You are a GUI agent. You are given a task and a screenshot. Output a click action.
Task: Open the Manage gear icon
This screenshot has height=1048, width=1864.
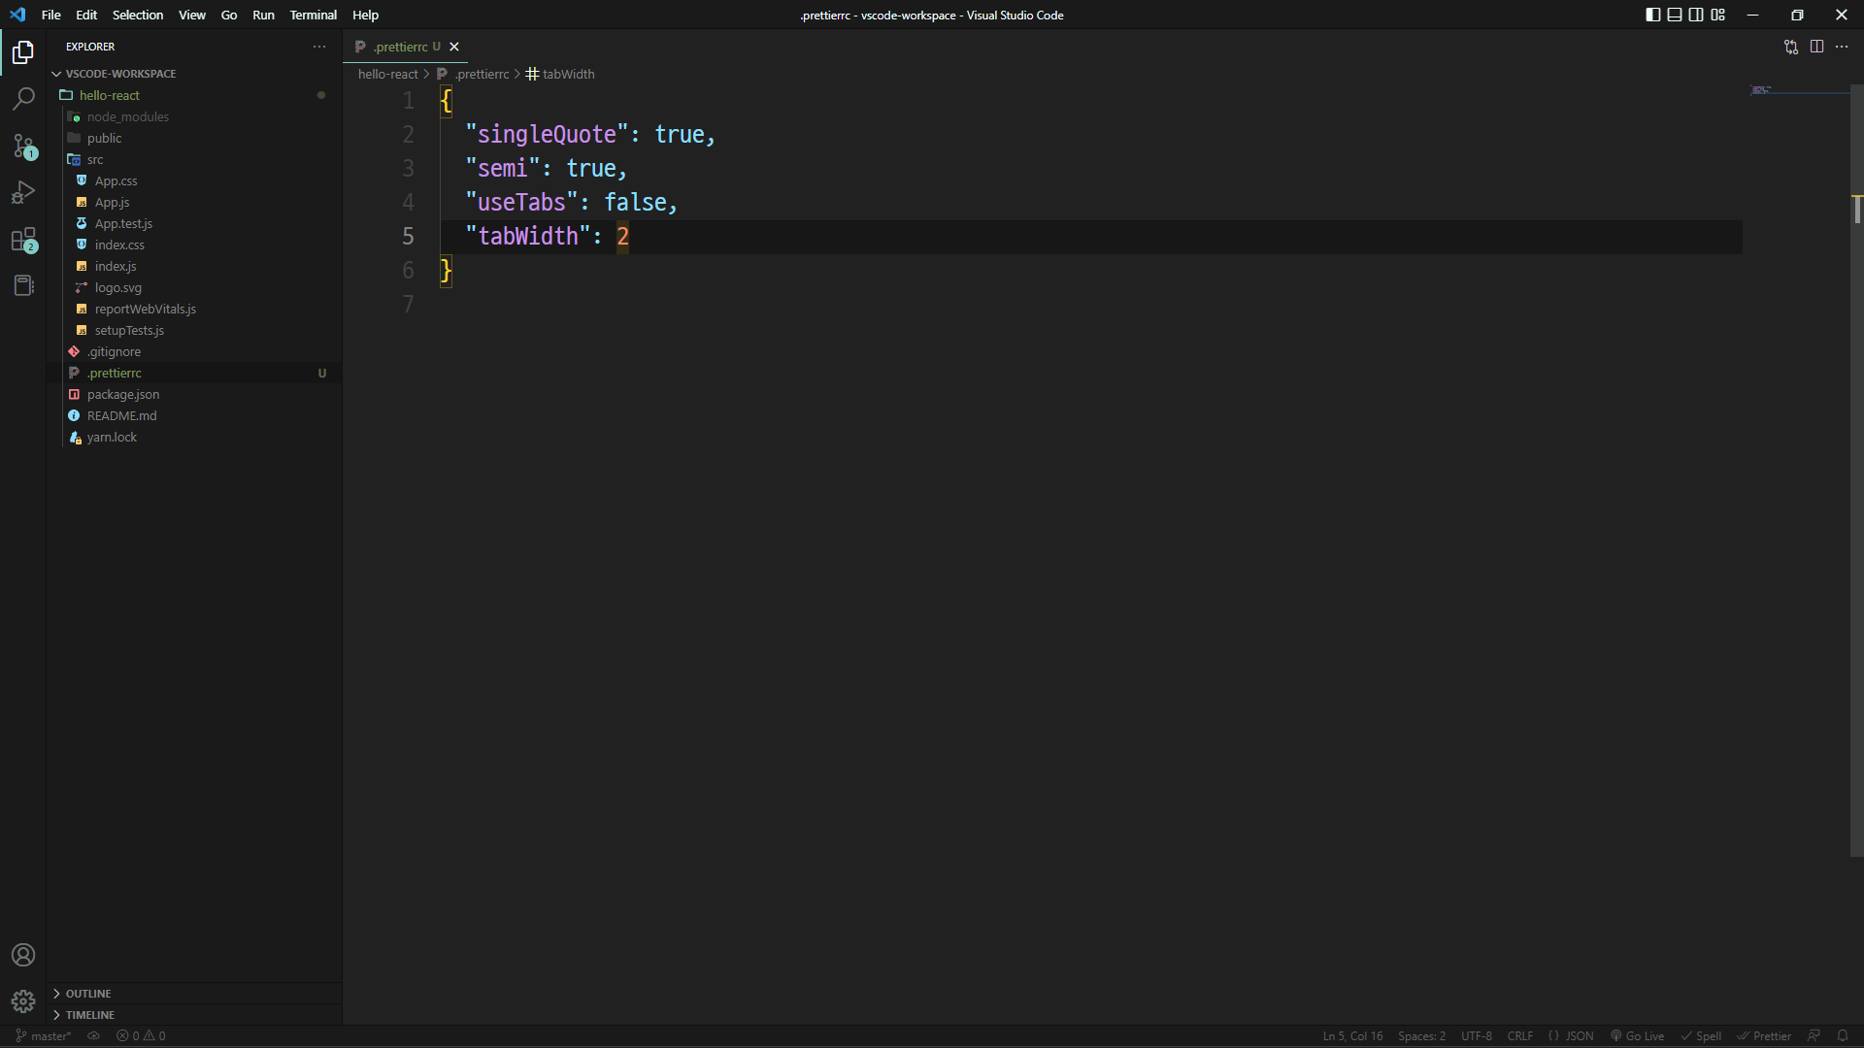point(23,1001)
